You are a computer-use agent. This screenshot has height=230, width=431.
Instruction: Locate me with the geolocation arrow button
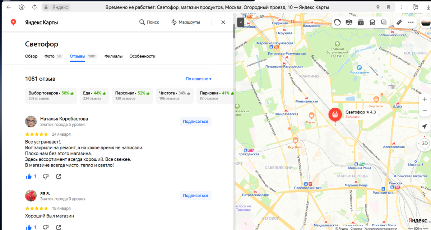click(425, 126)
